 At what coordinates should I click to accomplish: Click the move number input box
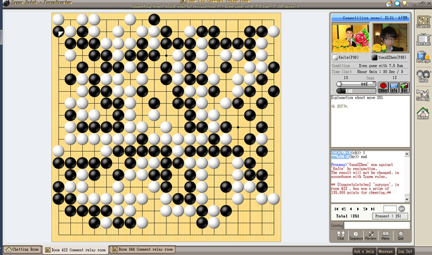pos(390,208)
